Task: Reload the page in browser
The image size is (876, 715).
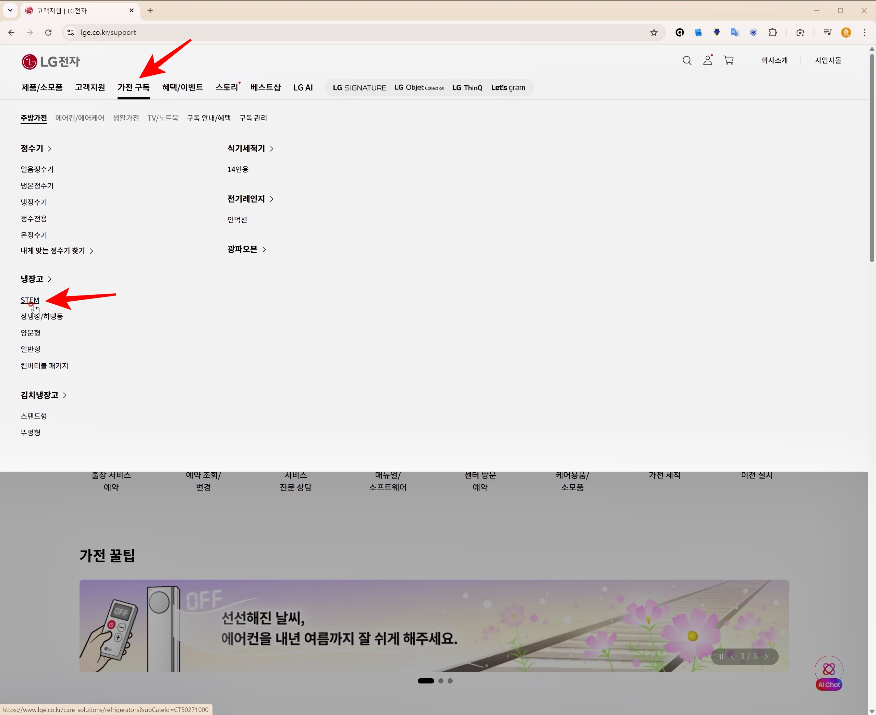Action: (48, 33)
